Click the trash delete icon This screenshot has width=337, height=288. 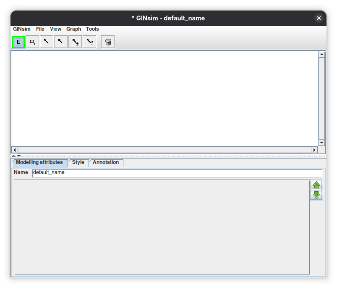pyautogui.click(x=108, y=42)
